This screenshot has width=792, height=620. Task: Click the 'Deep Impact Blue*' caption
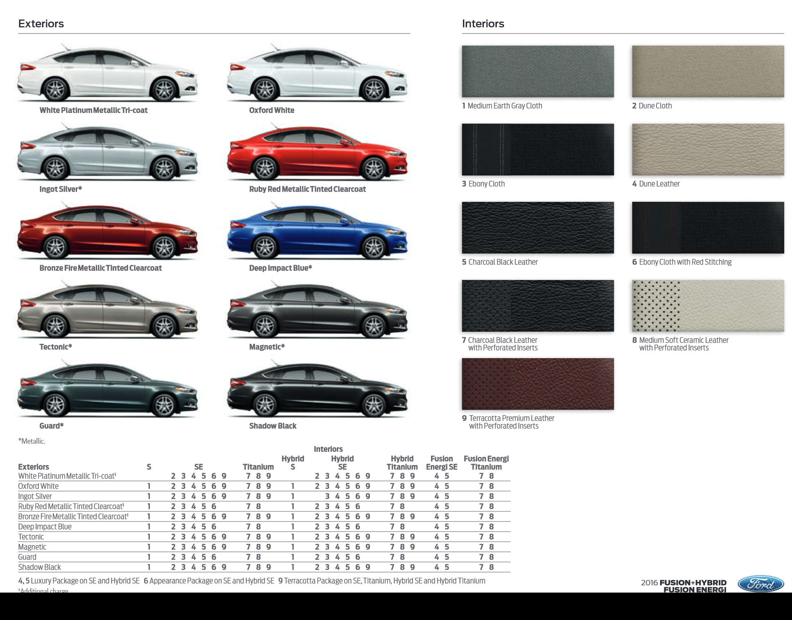coord(280,268)
